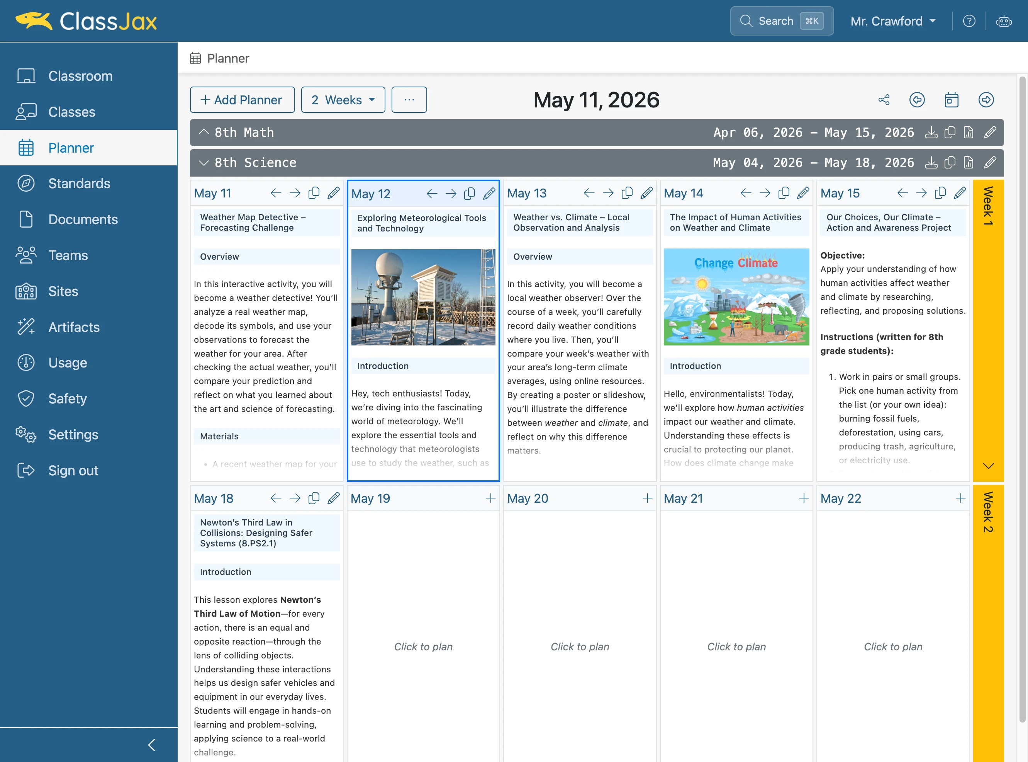The height and width of the screenshot is (762, 1028).
Task: Edit the May 18 lesson with pencil
Action: pos(333,498)
